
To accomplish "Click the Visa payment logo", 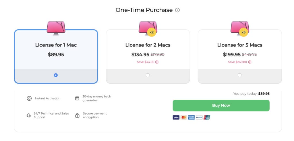I will (x=176, y=117).
